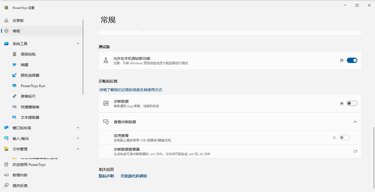Click the 快捷键指南 keyboard icon

(15, 107)
